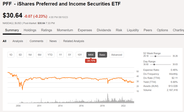Select the 5Y chart range
The height and width of the screenshot is (112, 184).
pos(70,55)
